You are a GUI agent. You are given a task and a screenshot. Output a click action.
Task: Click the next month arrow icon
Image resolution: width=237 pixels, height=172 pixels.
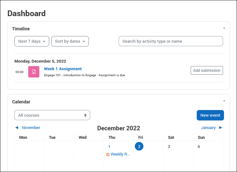point(221,127)
